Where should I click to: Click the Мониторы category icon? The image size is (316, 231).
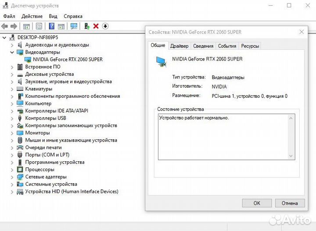pos(20,133)
